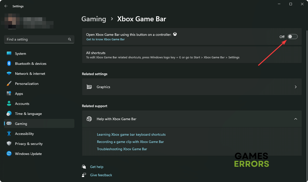The width and height of the screenshot is (308, 182).
Task: Click the Windows Update refresh icon
Action: tap(9, 154)
